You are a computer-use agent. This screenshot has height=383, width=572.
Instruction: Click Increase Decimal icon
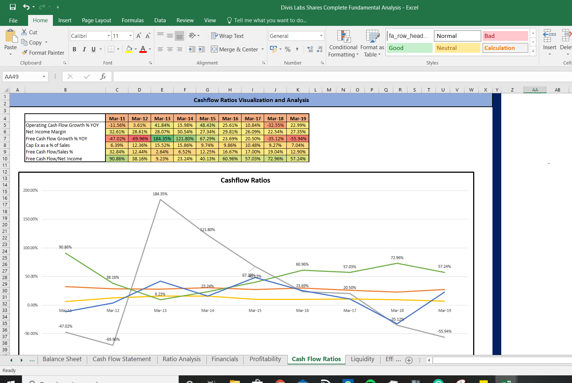(310, 49)
